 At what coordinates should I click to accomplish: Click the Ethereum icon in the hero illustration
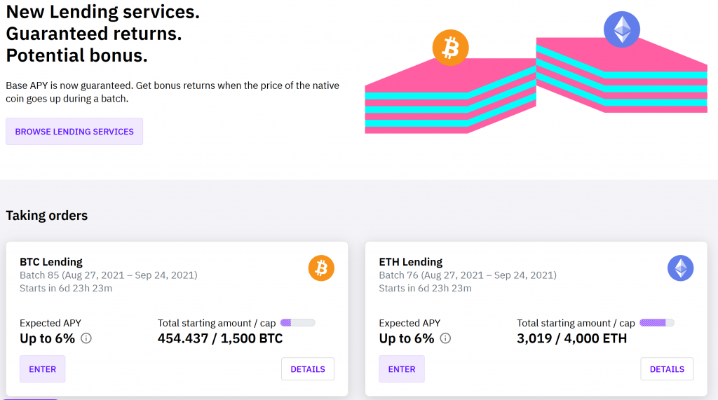click(622, 29)
